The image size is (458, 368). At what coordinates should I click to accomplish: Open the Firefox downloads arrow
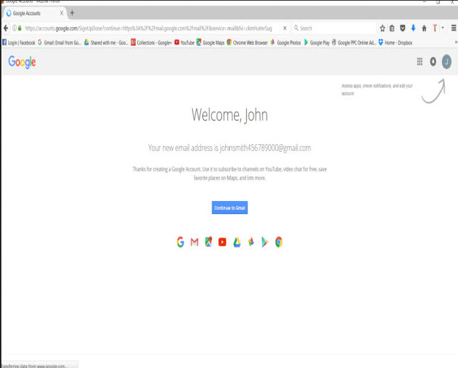[414, 28]
